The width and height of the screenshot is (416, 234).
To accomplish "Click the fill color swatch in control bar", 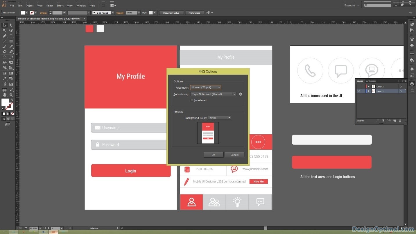I will tap(23, 13).
